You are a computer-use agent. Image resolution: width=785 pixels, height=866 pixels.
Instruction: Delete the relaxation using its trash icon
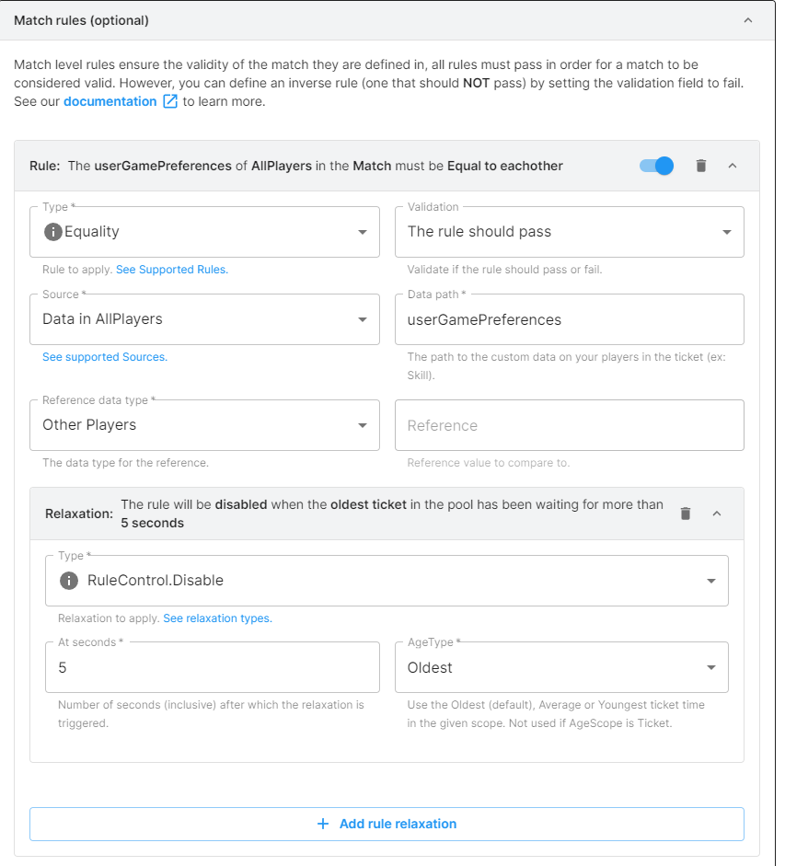686,514
